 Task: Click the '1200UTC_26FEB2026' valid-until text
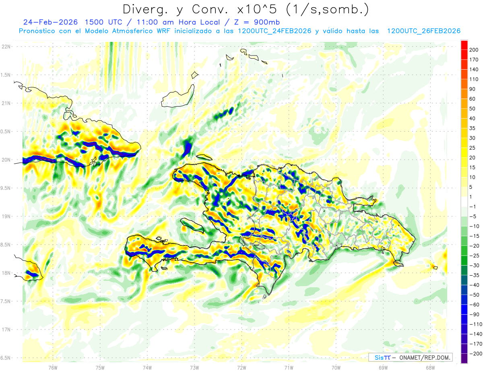[423, 31]
